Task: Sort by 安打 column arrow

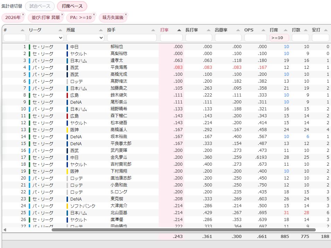Action: pyautogui.click(x=325, y=30)
